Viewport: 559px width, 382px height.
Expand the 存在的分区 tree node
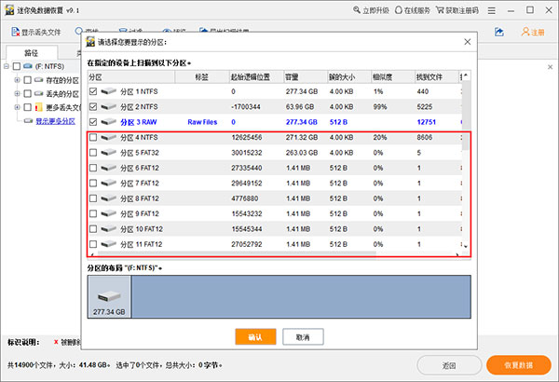19,80
